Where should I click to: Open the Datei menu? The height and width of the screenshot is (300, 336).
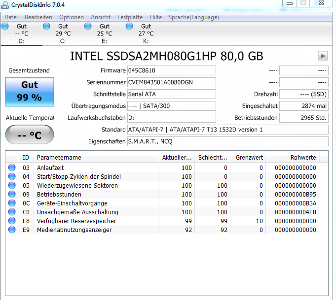click(11, 17)
